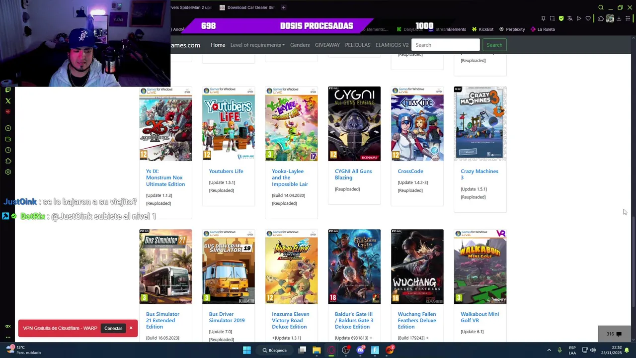636x358 pixels.
Task: Open Ys IX Monstrum Nox cover thumbnail
Action: point(165,124)
